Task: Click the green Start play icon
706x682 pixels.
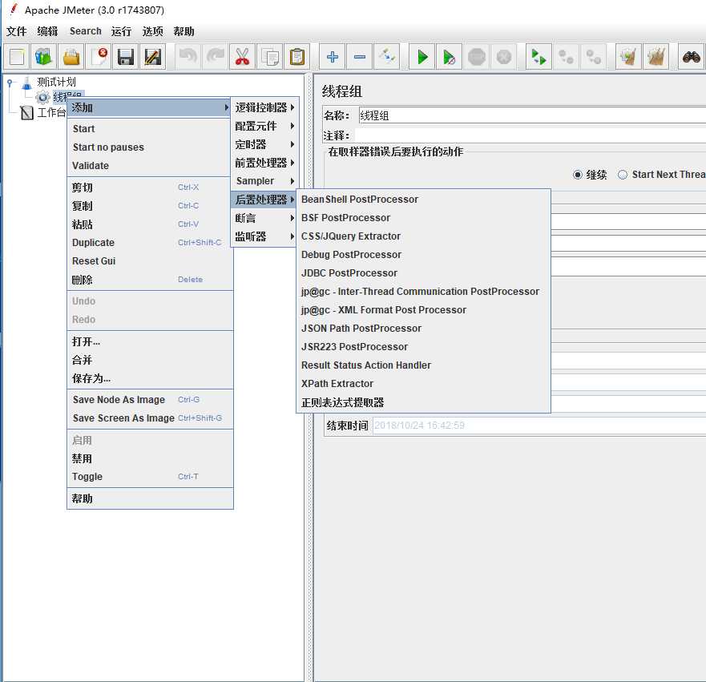Action: click(x=422, y=57)
